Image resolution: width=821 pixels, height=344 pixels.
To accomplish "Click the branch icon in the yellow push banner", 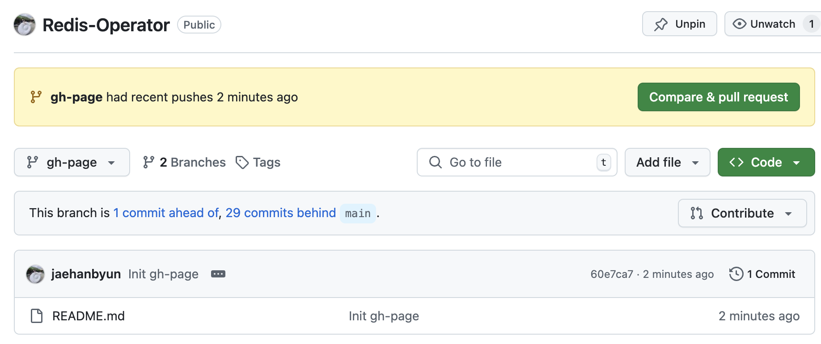I will tap(36, 97).
